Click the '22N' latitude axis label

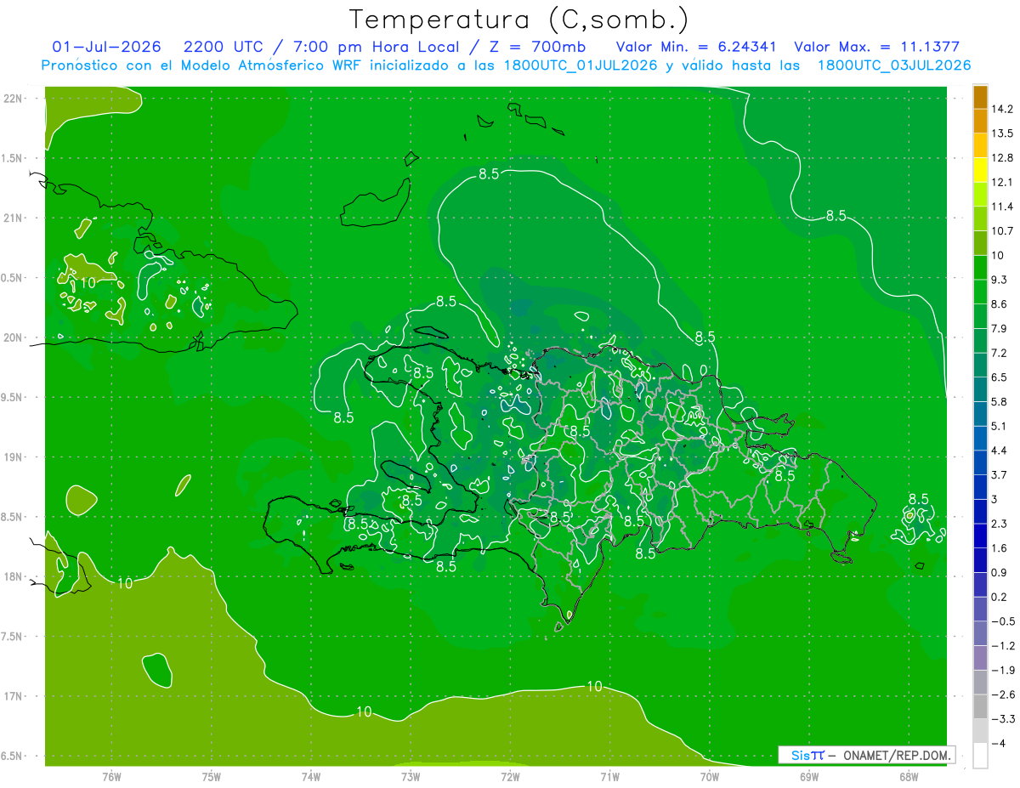point(13,98)
